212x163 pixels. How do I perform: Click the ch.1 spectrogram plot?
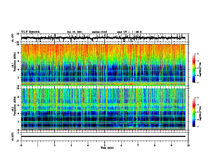click(103, 65)
